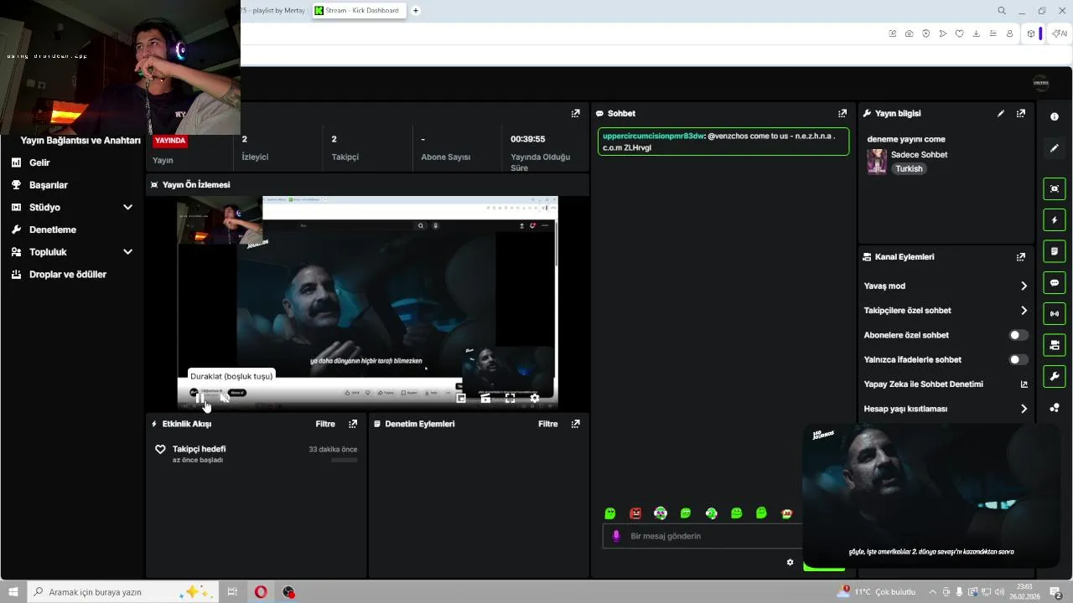Enter fullscreen in stream preview
Viewport: 1073px width, 603px height.
[510, 399]
